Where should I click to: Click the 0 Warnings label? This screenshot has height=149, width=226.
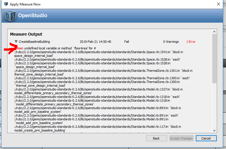point(171,42)
